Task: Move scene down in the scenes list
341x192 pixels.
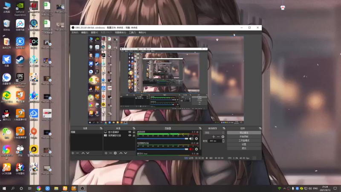Action: [88, 153]
